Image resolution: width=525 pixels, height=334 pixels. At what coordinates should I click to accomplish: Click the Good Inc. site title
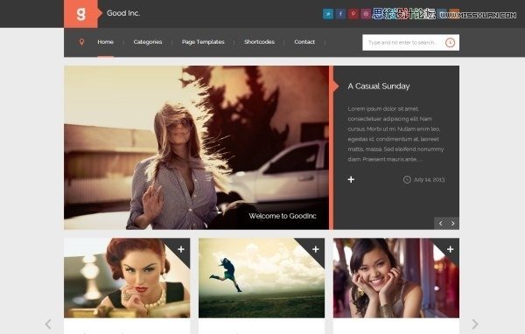point(123,13)
